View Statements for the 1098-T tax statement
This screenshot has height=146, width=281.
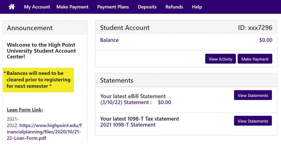(253, 121)
